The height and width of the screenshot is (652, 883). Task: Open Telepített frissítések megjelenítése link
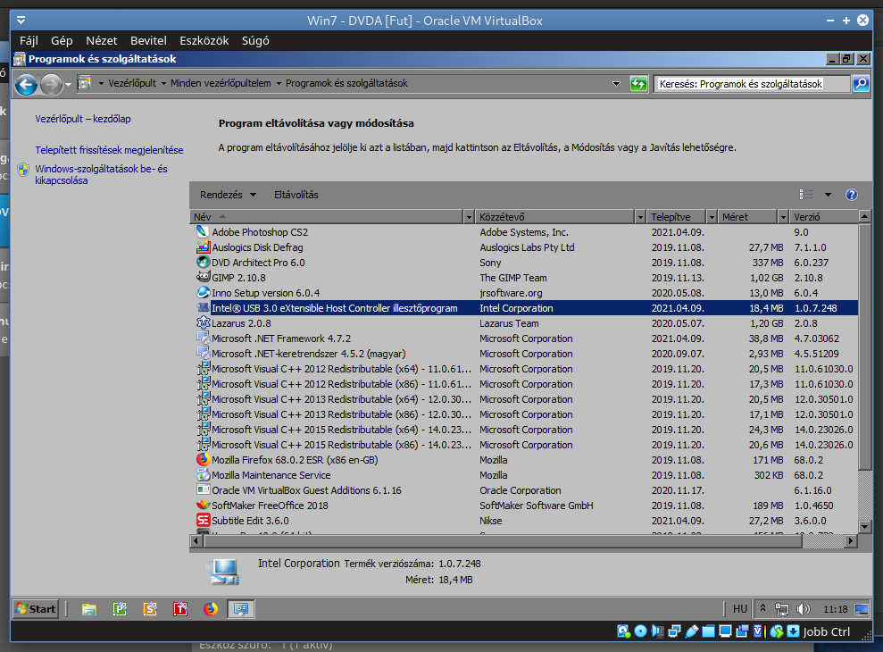[109, 150]
